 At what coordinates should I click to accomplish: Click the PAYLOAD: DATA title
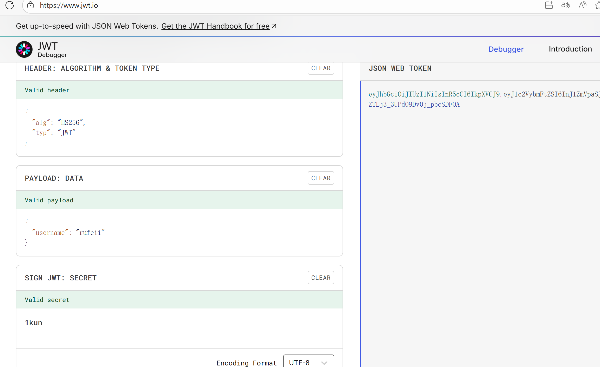(x=54, y=178)
